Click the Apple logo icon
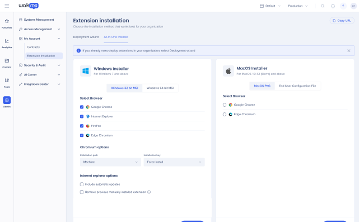This screenshot has width=359, height=222. (x=229, y=71)
